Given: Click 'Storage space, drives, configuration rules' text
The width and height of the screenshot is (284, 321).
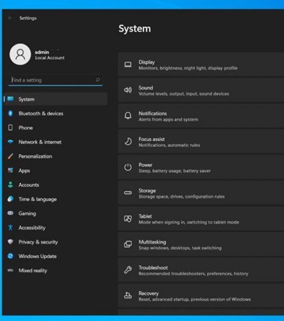Looking at the screenshot, I should click(x=182, y=197).
